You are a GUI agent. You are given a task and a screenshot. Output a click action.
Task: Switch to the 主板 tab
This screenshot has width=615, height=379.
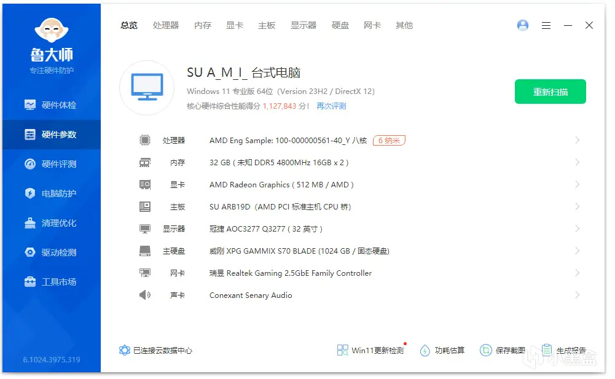coord(267,26)
